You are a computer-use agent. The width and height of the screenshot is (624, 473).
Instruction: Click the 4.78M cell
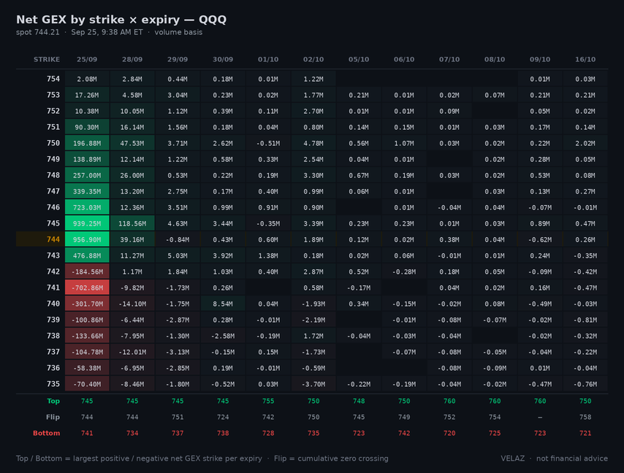point(313,143)
